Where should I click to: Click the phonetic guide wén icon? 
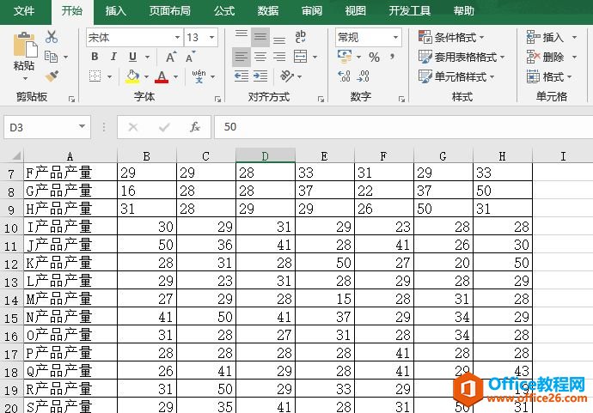(199, 76)
